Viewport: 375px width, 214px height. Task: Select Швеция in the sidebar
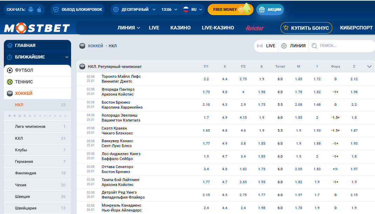37,196
